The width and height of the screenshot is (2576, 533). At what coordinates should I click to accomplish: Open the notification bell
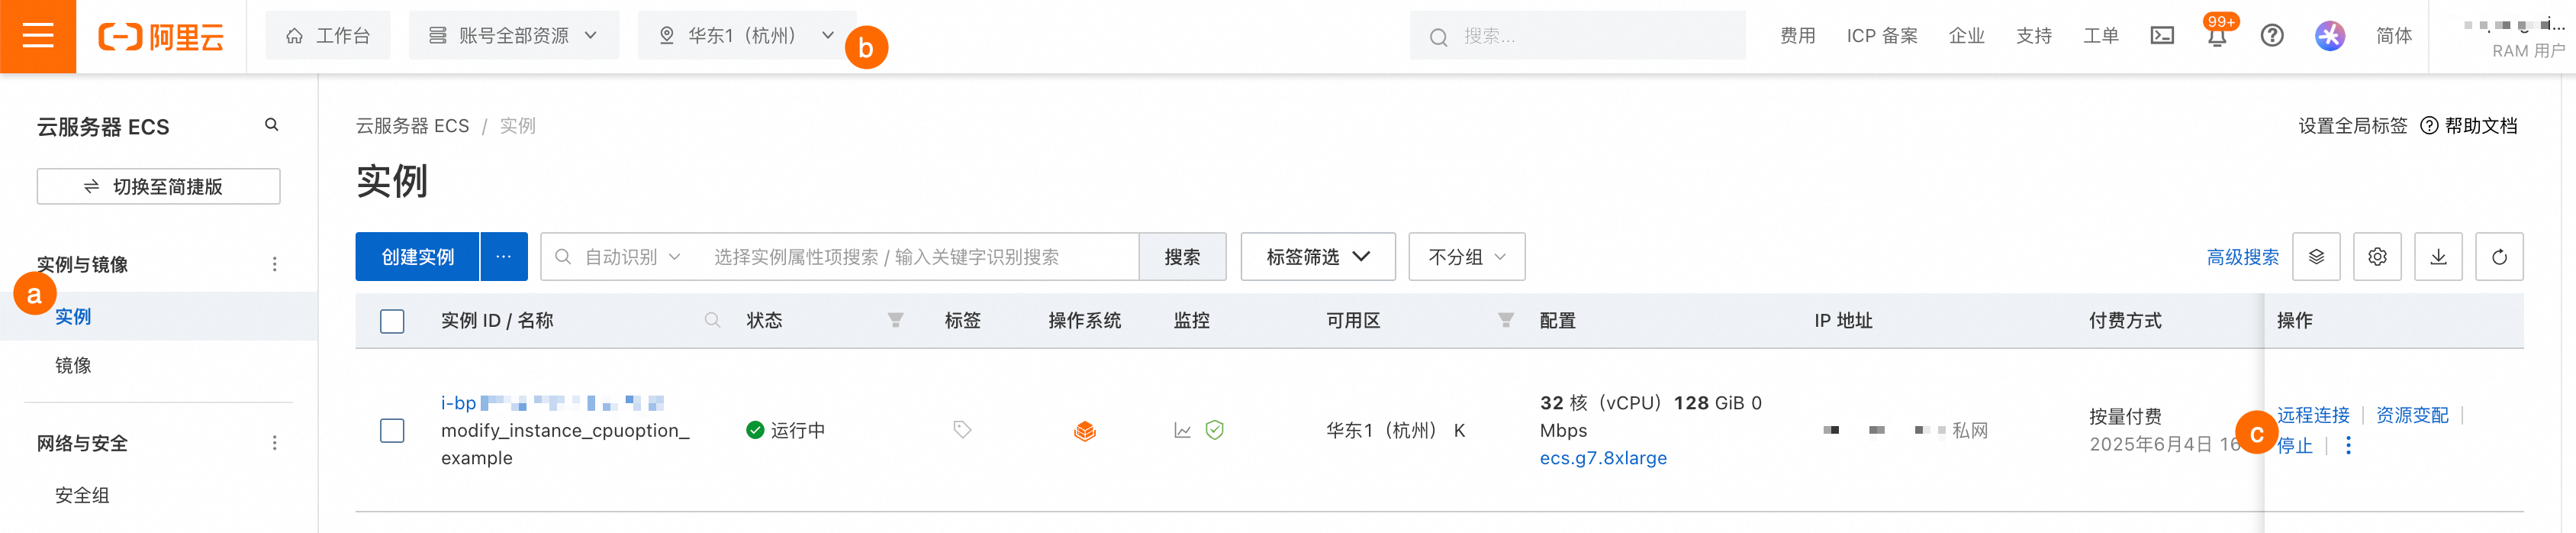click(2217, 37)
